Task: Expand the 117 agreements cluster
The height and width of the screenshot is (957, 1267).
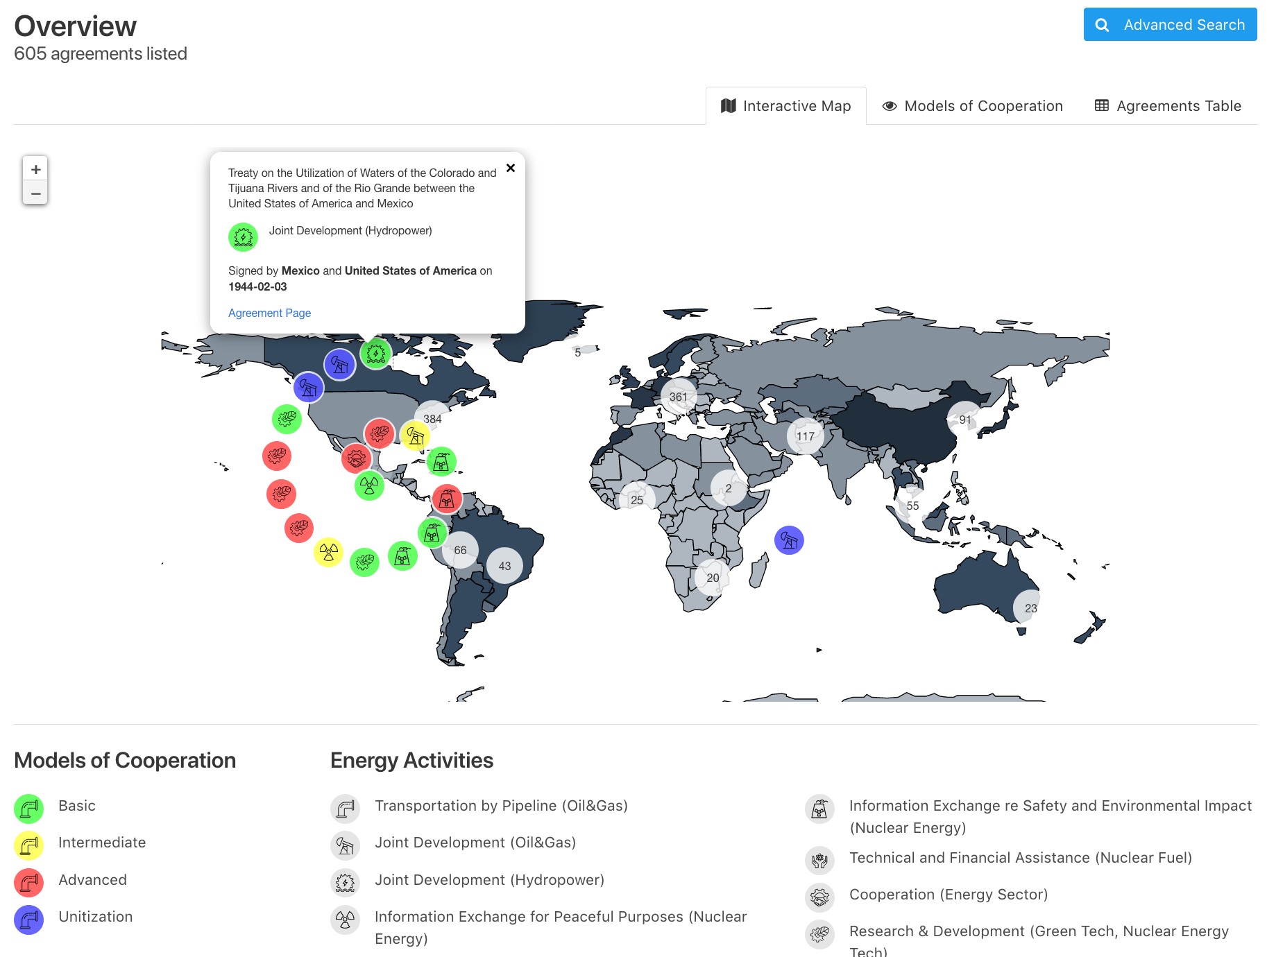Action: (805, 436)
